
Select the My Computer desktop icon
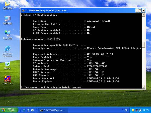7,20
